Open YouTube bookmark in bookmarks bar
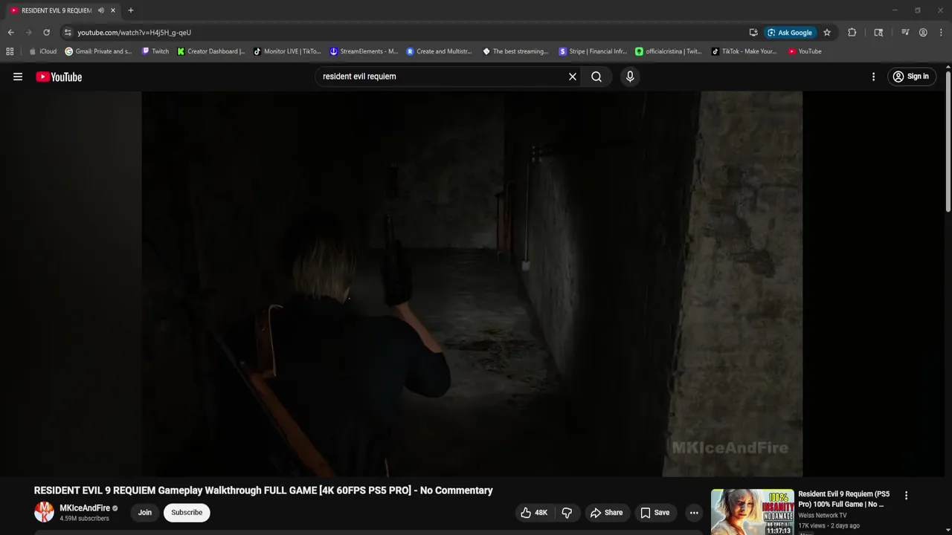The image size is (952, 535). click(805, 51)
